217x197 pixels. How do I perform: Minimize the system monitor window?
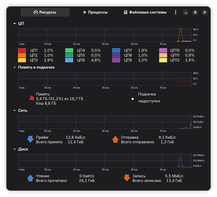(186, 12)
